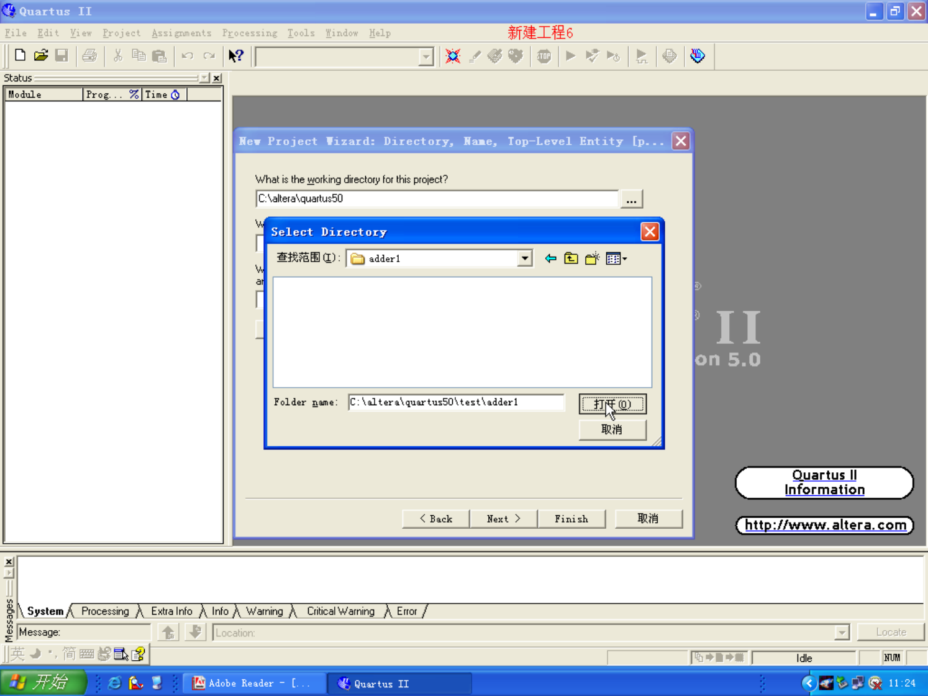Click the Up One Level folder icon
Image resolution: width=928 pixels, height=696 pixels.
(571, 259)
